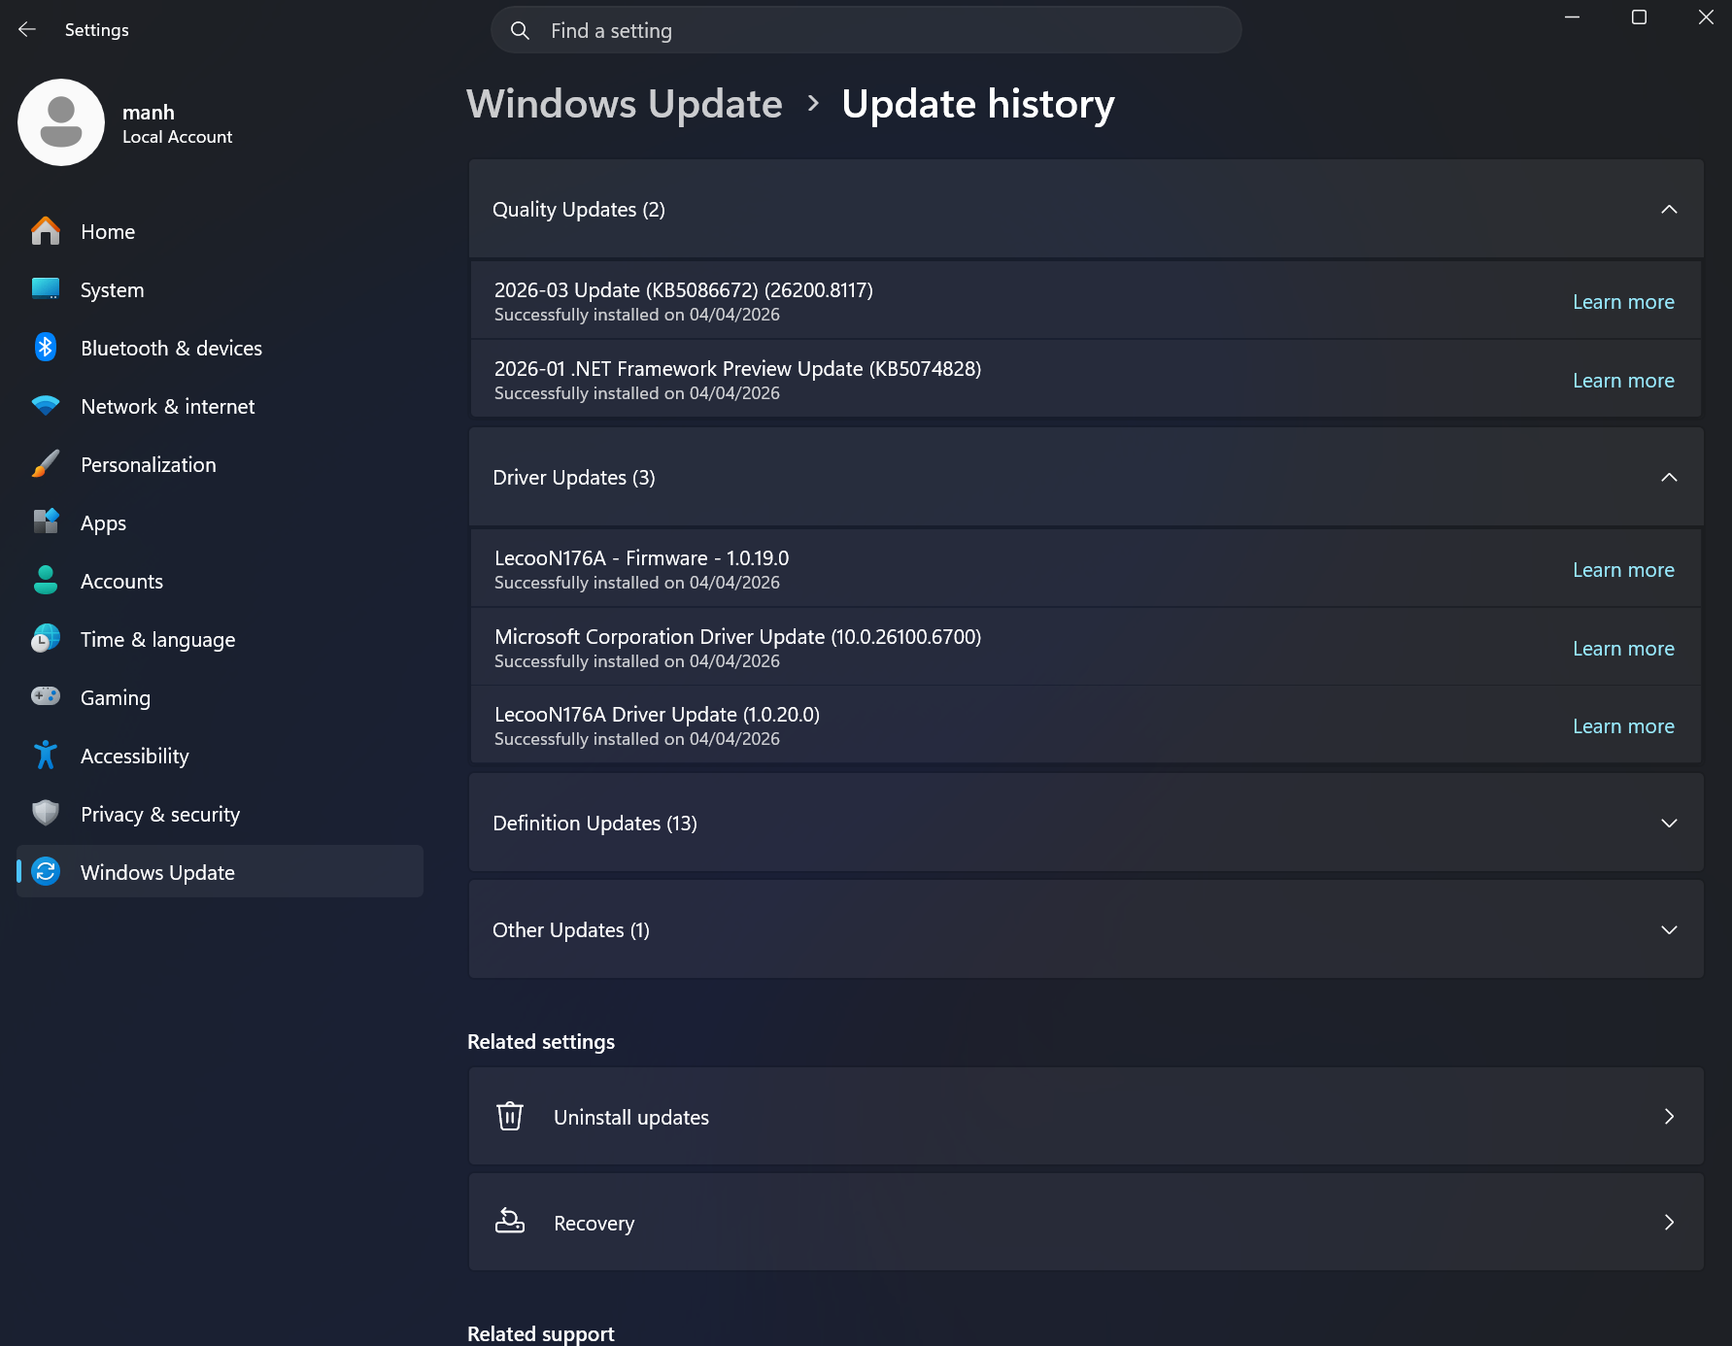The height and width of the screenshot is (1346, 1732).
Task: Click the Home icon in sidebar
Action: coord(45,231)
